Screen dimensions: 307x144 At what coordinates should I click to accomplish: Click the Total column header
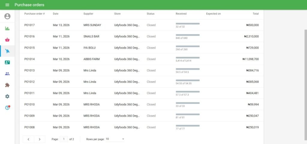[255, 14]
